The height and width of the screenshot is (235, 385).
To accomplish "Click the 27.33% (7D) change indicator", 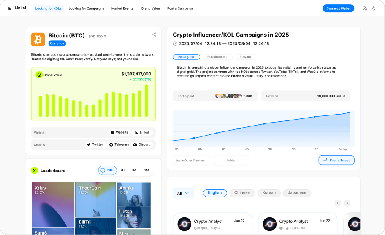I will tap(140, 80).
